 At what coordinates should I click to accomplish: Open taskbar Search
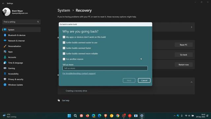[75, 116]
